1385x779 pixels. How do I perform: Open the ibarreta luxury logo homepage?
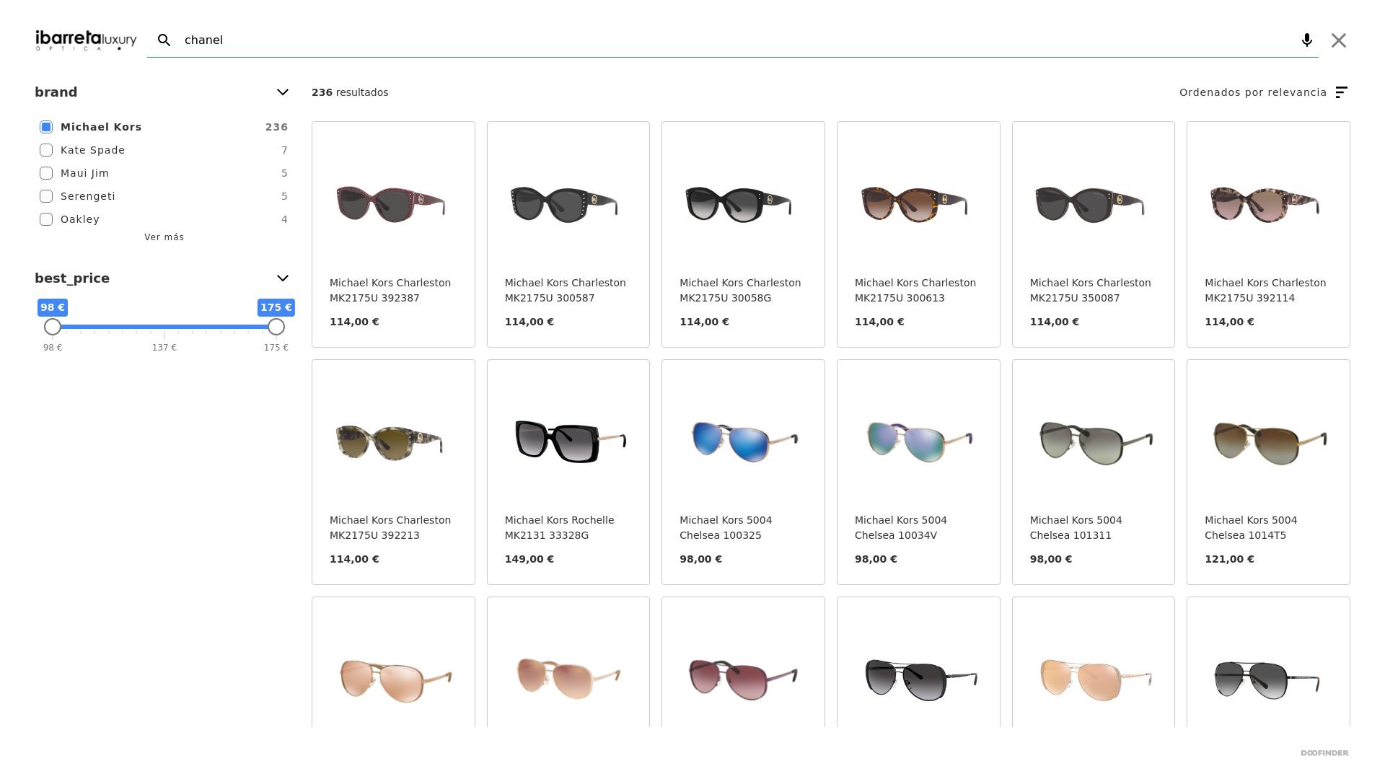86,40
